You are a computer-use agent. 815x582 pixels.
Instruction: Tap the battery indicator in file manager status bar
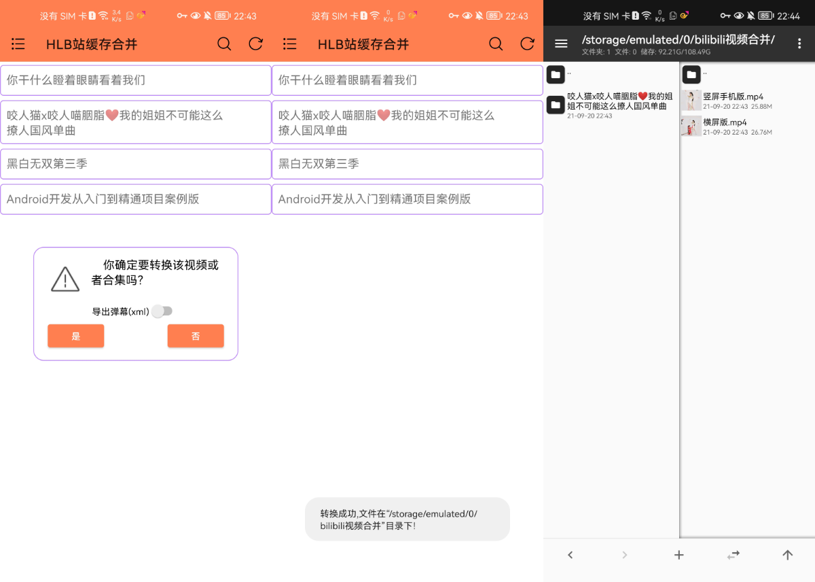[x=765, y=16]
